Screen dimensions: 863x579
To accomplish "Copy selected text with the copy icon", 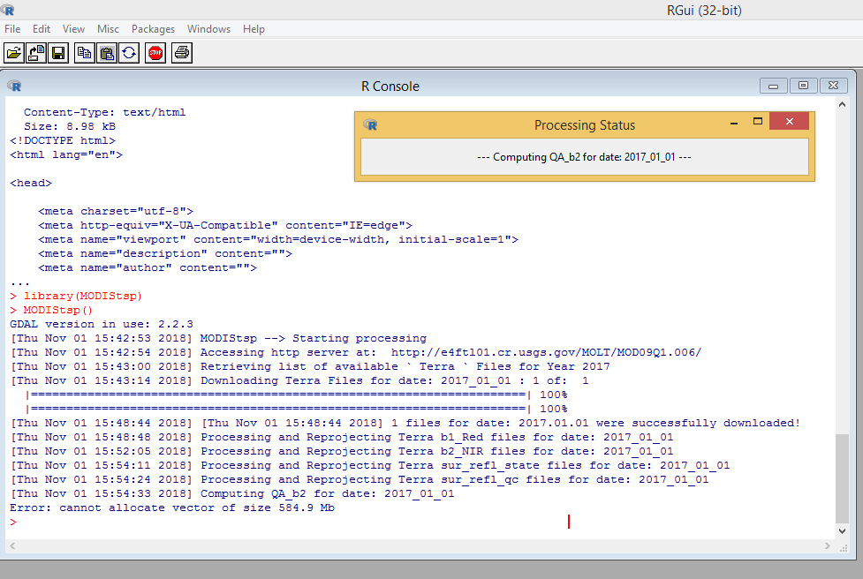I will pos(84,52).
